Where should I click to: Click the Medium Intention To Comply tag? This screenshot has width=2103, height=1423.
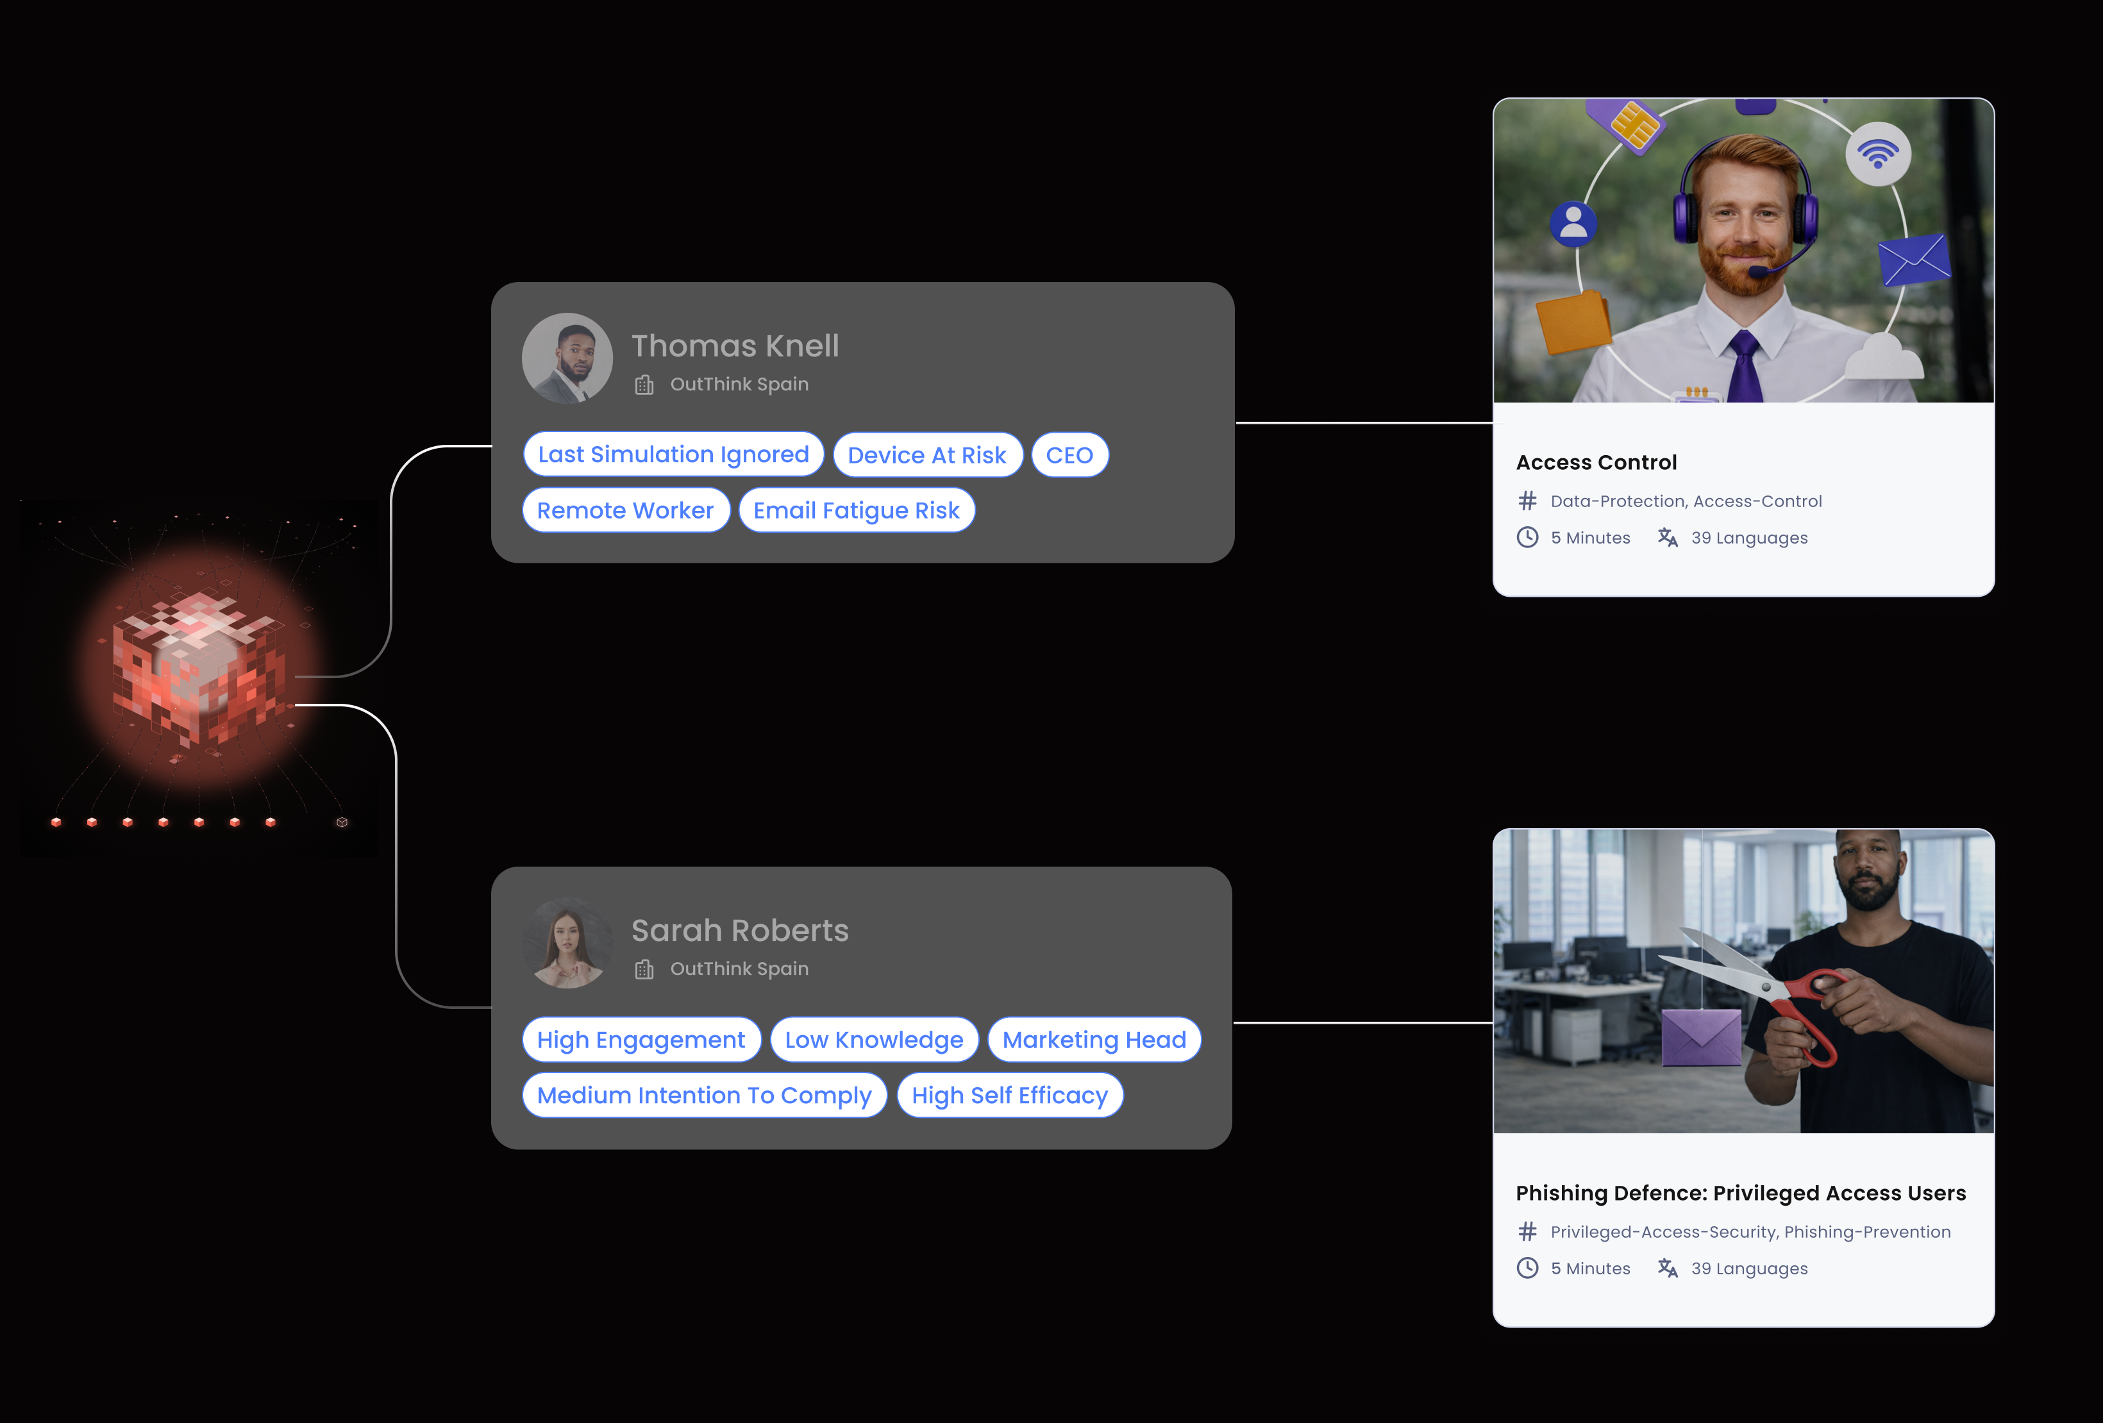pyautogui.click(x=704, y=1095)
